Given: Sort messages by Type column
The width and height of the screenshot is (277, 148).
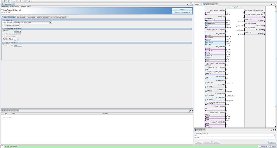Looking at the screenshot, I should (x=5, y=114).
